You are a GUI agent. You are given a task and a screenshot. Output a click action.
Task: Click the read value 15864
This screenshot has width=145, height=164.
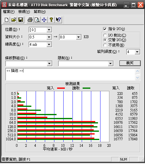(133, 135)
